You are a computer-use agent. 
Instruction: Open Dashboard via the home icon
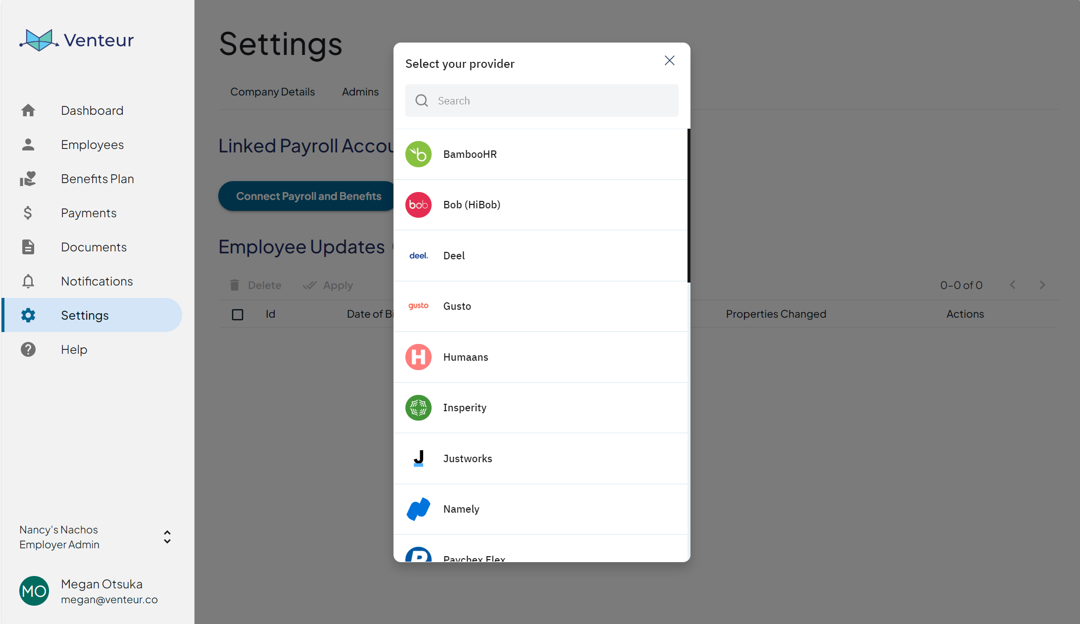click(x=28, y=110)
